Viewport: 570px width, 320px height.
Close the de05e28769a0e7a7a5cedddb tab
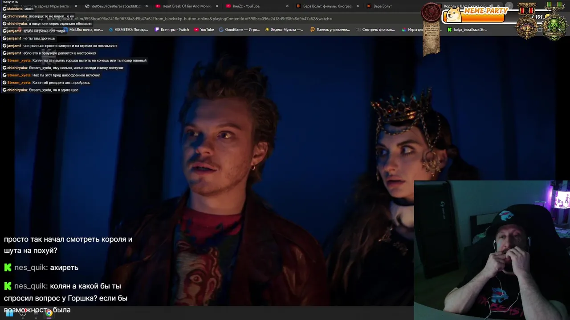[x=147, y=6]
